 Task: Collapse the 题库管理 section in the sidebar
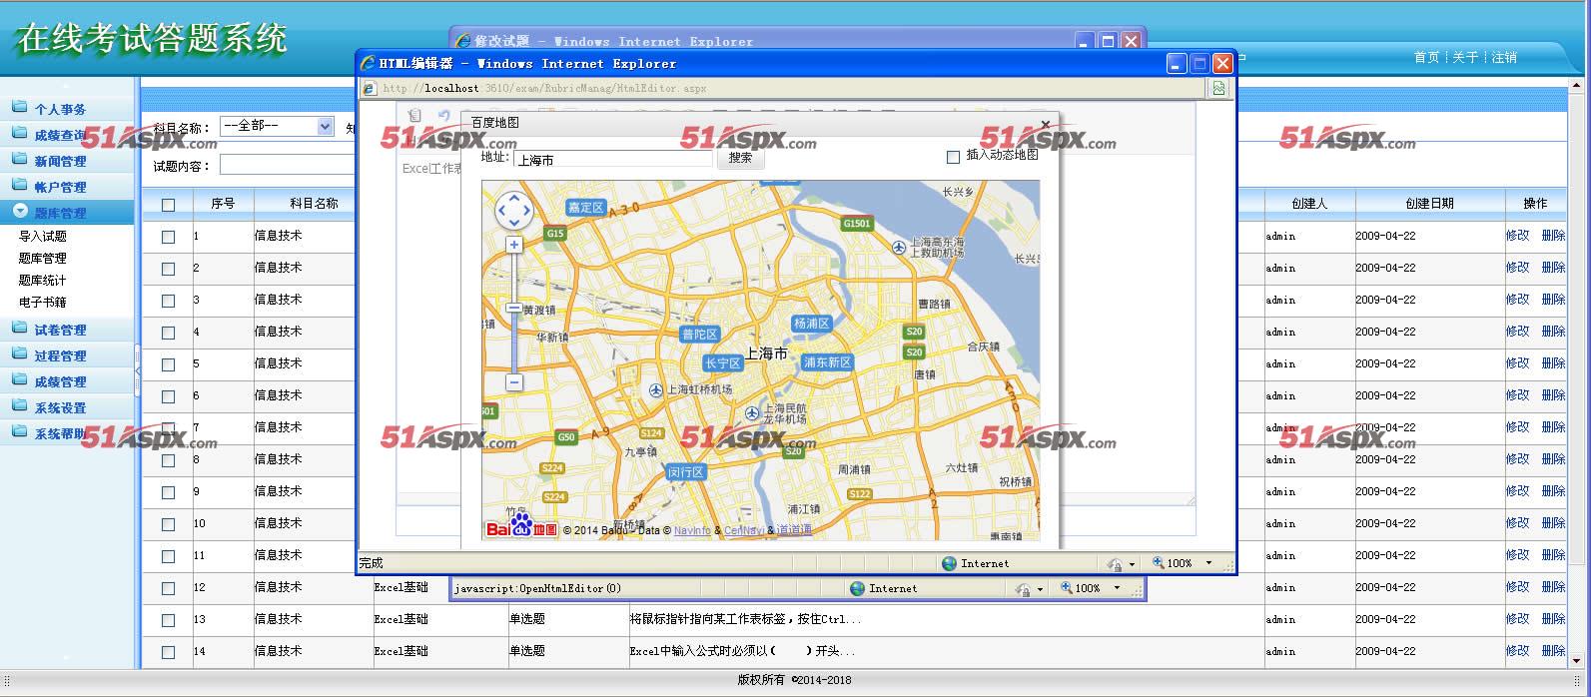pyautogui.click(x=67, y=212)
